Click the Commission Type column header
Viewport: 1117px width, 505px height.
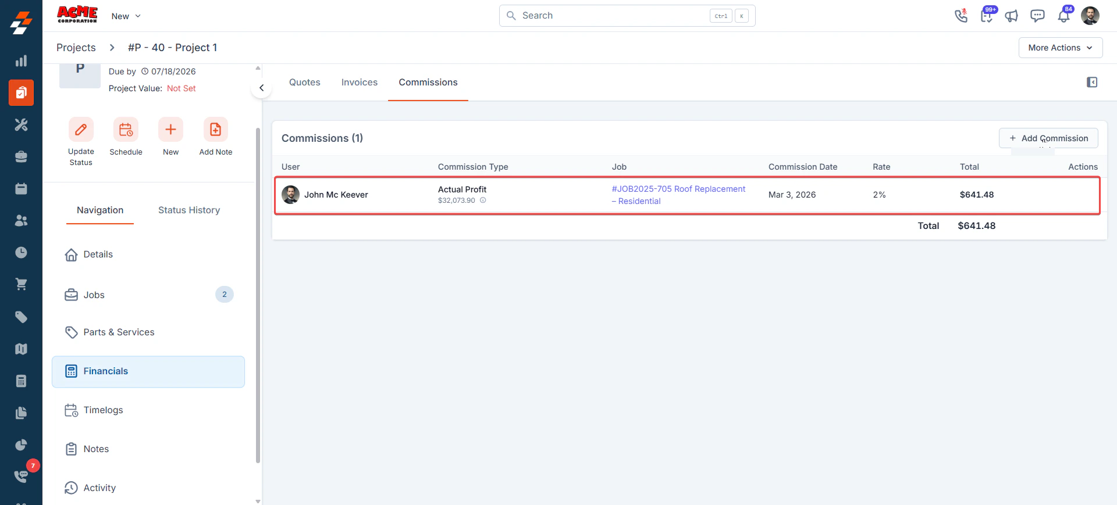(x=473, y=167)
